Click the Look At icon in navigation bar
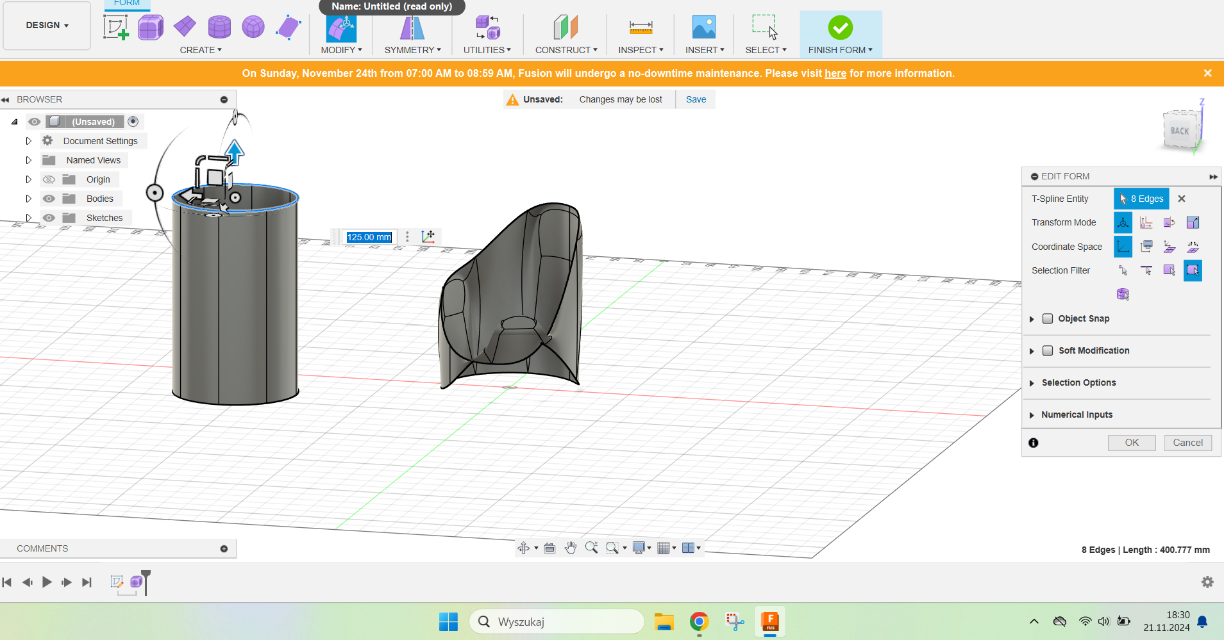Screen dimensions: 1224x640 [549, 548]
